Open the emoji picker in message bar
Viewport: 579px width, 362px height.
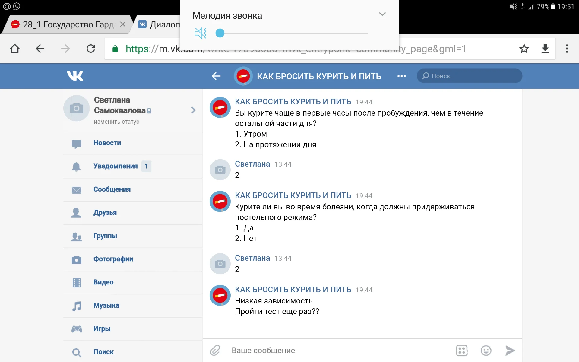[x=486, y=350]
